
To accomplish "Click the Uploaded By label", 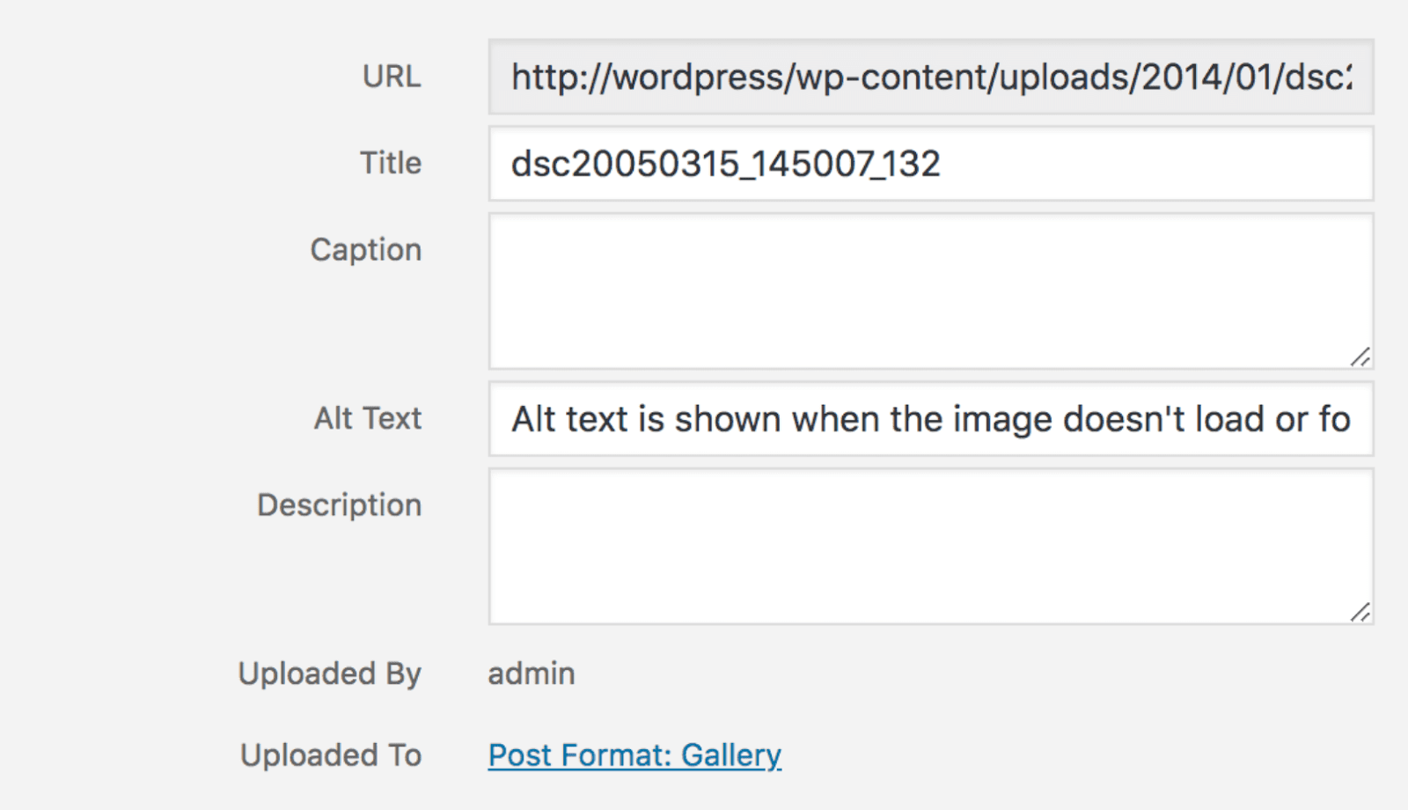I will tap(330, 674).
